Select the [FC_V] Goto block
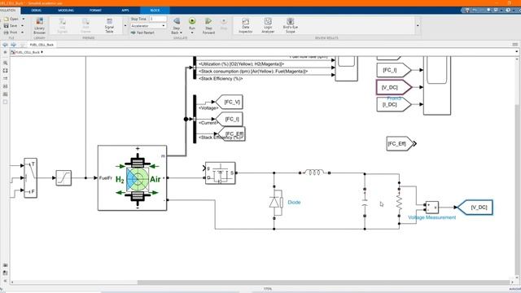 coord(230,102)
